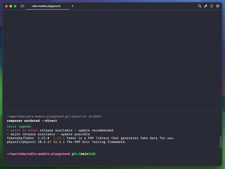The height and width of the screenshot is (169, 225).
Task: Click the 1.23.1 faker version number
Action: (59, 138)
